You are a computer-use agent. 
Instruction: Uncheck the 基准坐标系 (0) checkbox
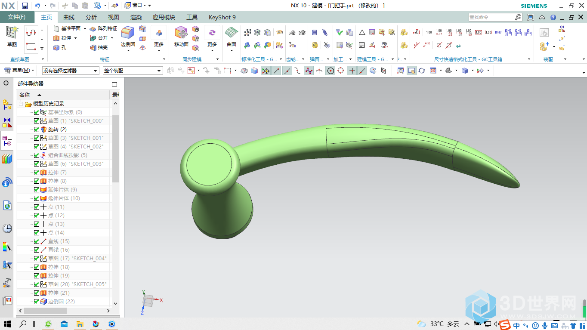tap(37, 112)
